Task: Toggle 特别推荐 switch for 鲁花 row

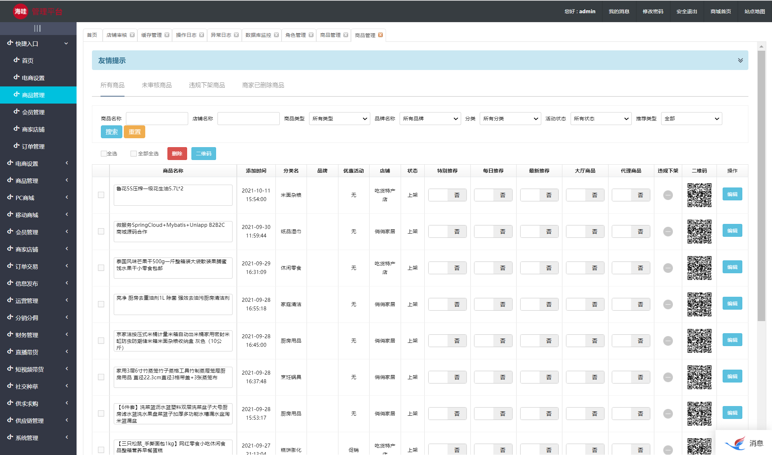Action: tap(447, 195)
